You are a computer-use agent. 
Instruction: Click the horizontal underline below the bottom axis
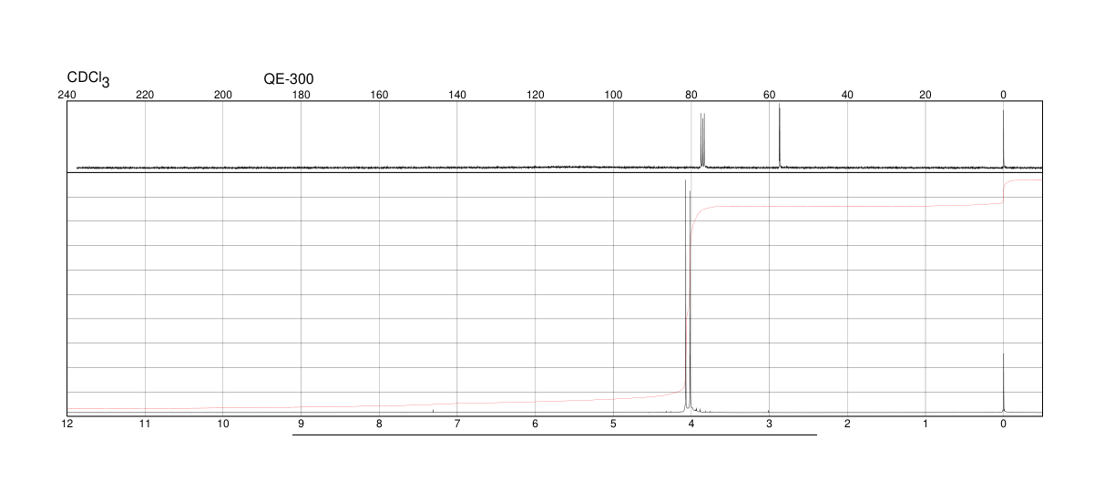tap(554, 435)
